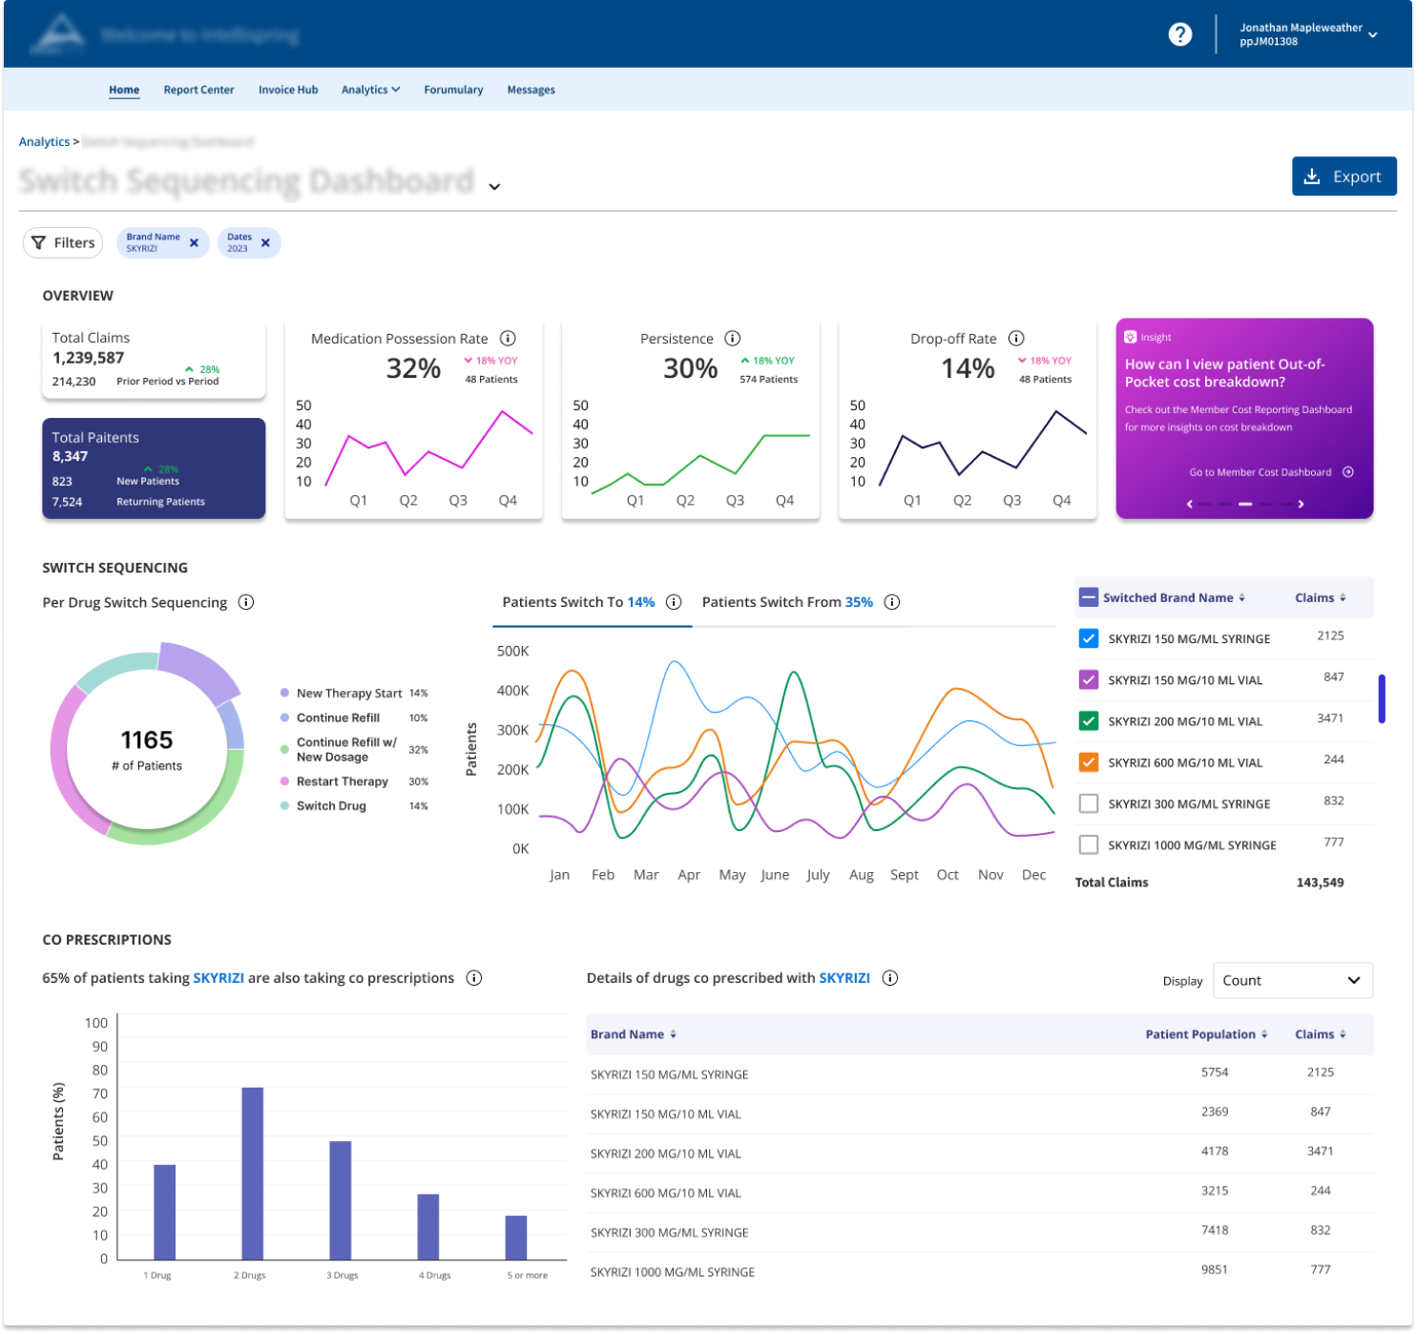Click Analytics breadcrumb link
The width and height of the screenshot is (1416, 1333).
(x=44, y=142)
